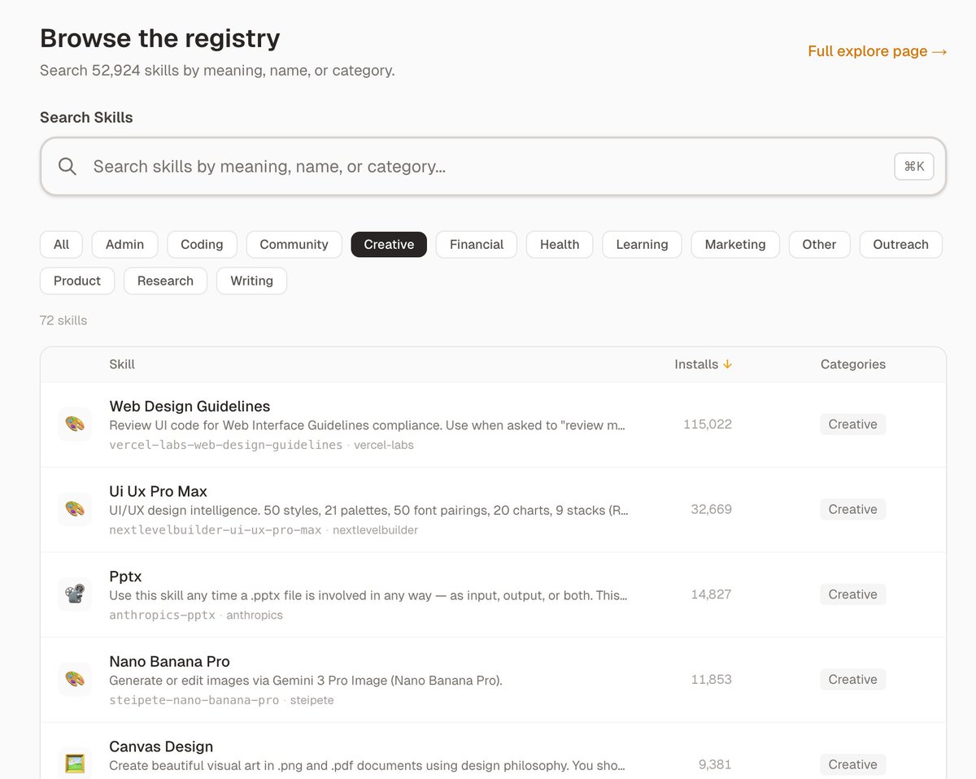Click the vercel-labs author name
The height and width of the screenshot is (779, 976).
pyautogui.click(x=384, y=445)
